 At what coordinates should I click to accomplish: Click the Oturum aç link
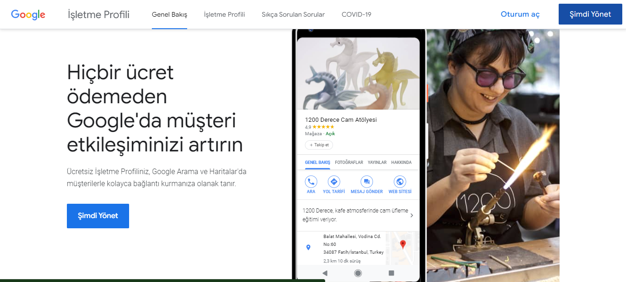[520, 14]
